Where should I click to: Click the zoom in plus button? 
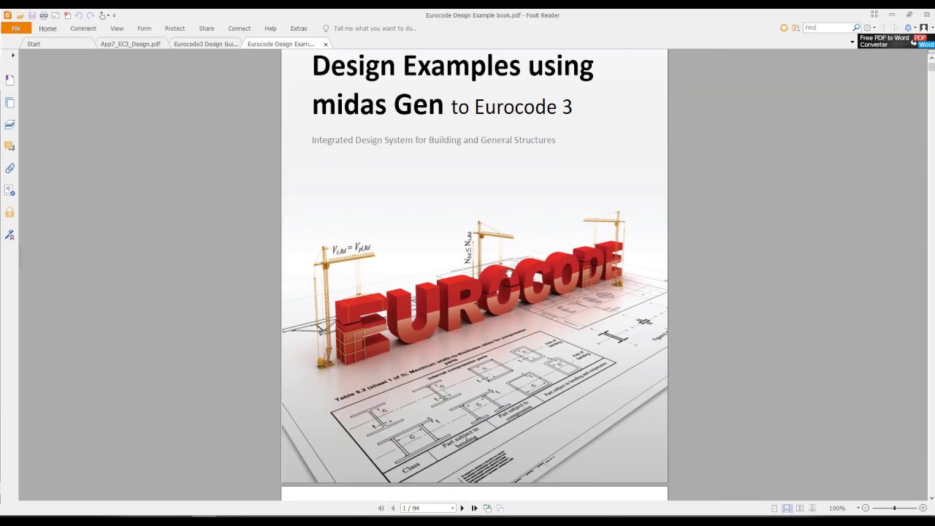[923, 508]
